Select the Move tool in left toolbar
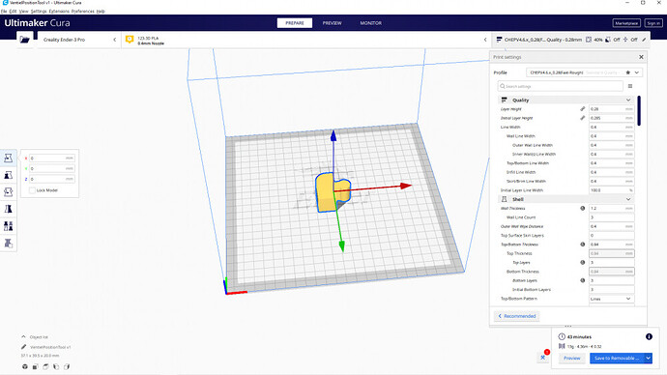667x375 pixels. click(x=8, y=159)
